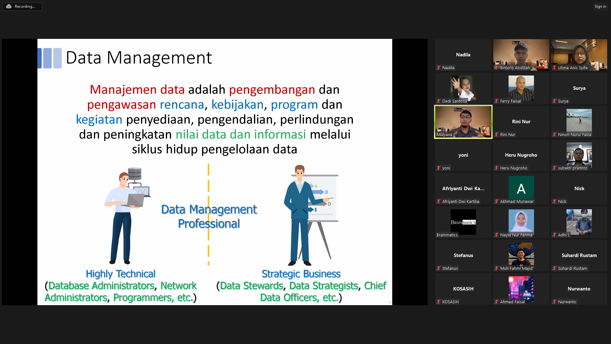The width and height of the screenshot is (611, 344).
Task: Click the Recording cloud icon
Action: pyautogui.click(x=9, y=6)
